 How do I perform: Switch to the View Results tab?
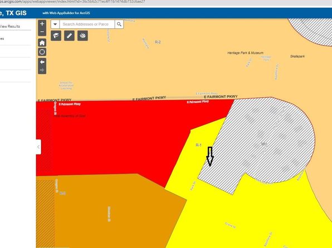(x=10, y=27)
